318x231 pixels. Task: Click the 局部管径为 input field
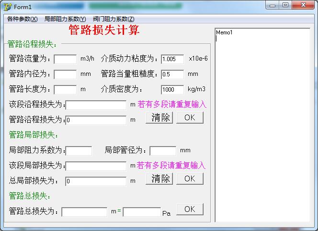pyautogui.click(x=163, y=151)
